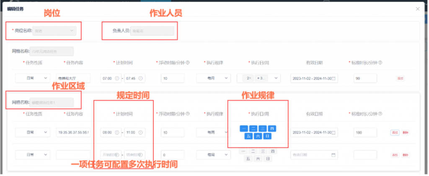Expand the execution day multi-select showing +3
The height and width of the screenshot is (176, 429).
click(x=275, y=78)
